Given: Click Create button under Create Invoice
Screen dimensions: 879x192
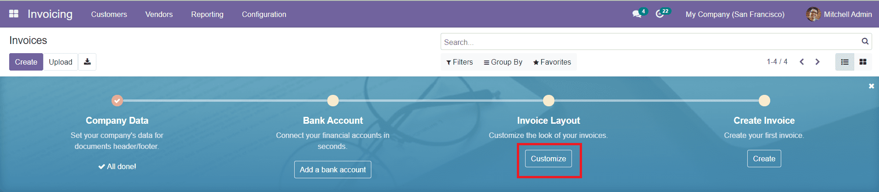Looking at the screenshot, I should pos(764,159).
